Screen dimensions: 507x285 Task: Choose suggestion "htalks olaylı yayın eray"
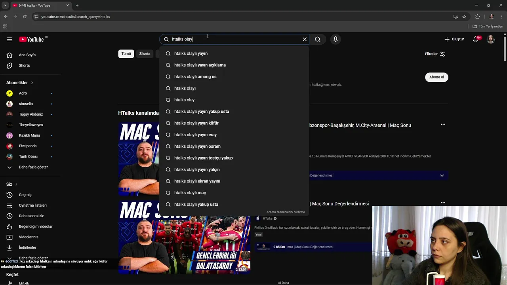coord(234,135)
